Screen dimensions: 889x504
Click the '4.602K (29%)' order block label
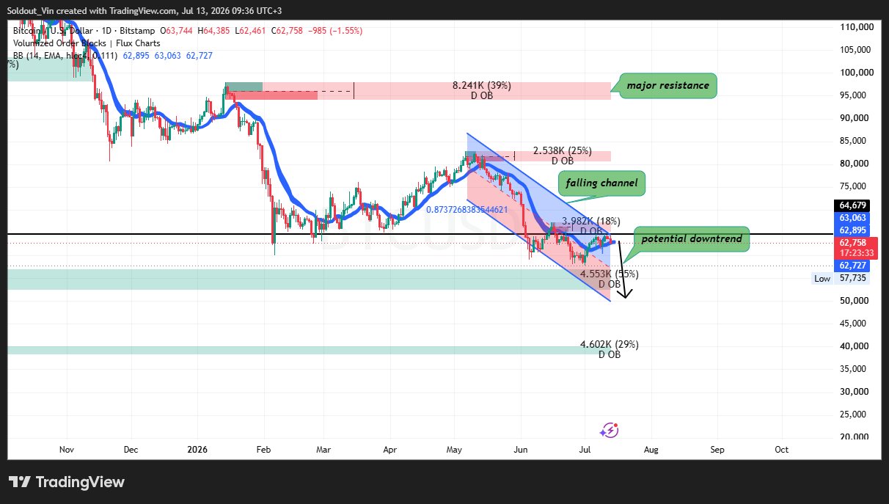point(610,345)
